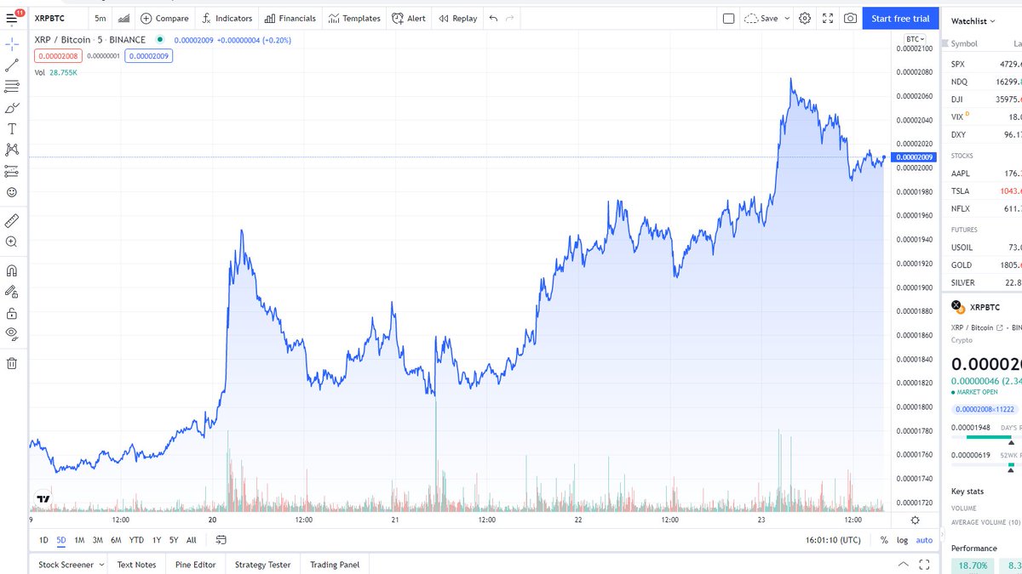Toggle magnet mode on
Screen dimensions: 1022x574
click(12, 271)
